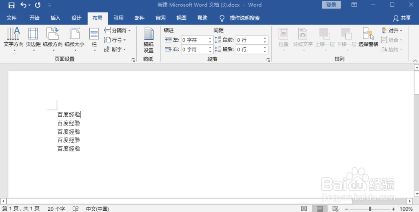419x212 pixels.
Task: Increase the 段前 spacing value
Action: coord(265,38)
